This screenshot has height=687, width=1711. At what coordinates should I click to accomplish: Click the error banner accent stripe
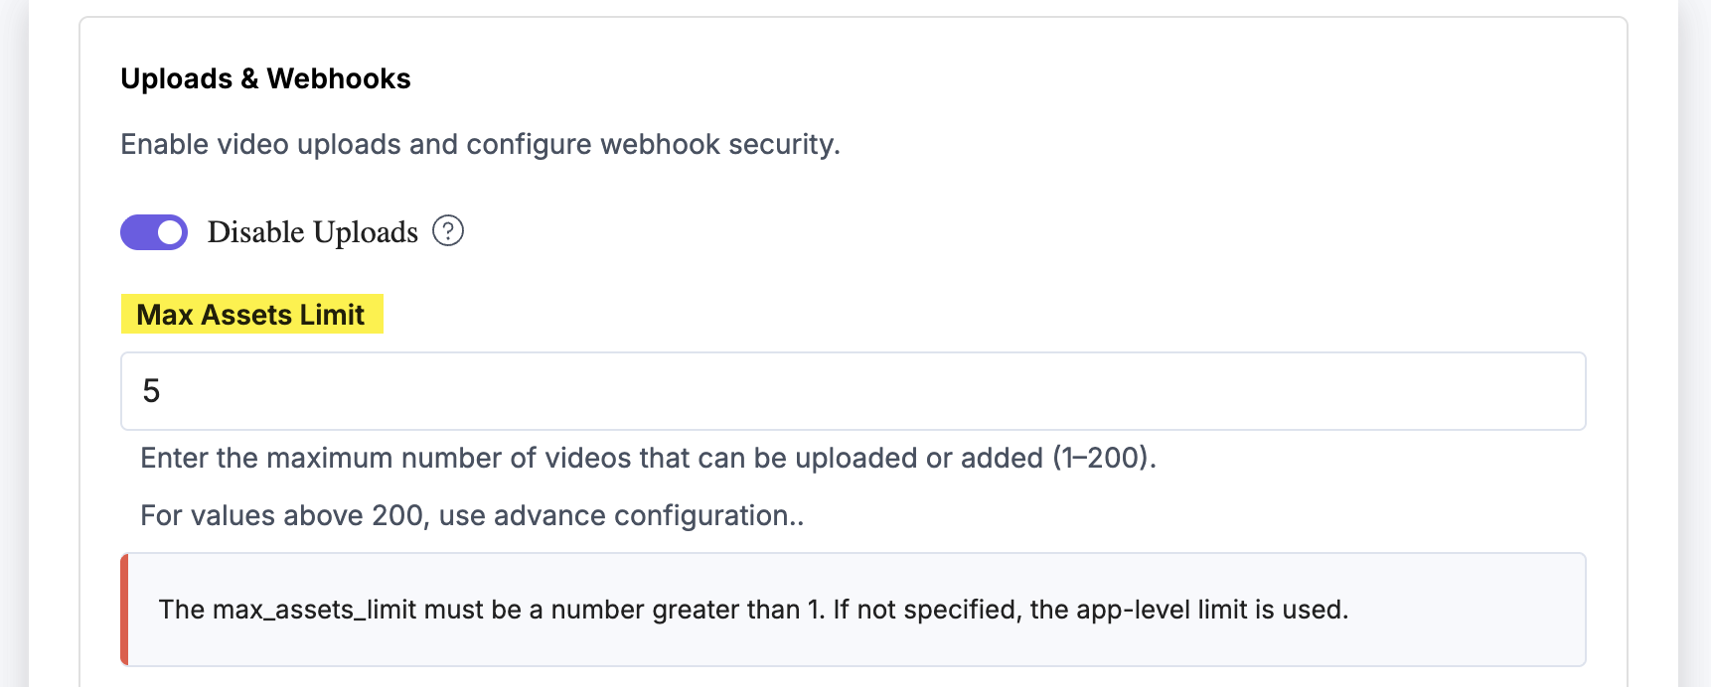pos(123,609)
